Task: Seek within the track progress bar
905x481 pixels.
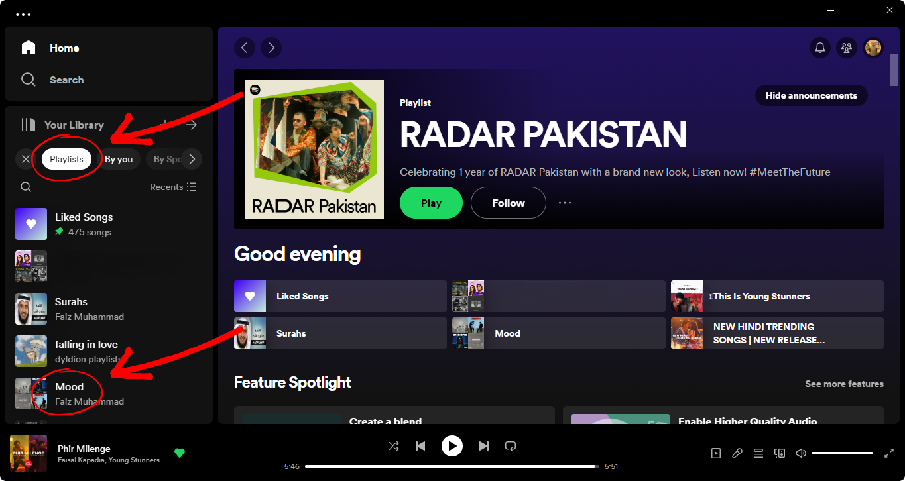Action: tap(452, 466)
